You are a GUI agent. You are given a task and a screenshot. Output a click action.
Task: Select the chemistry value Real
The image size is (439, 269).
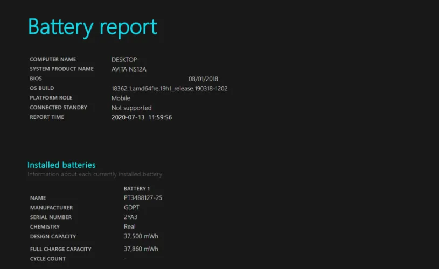(x=129, y=227)
